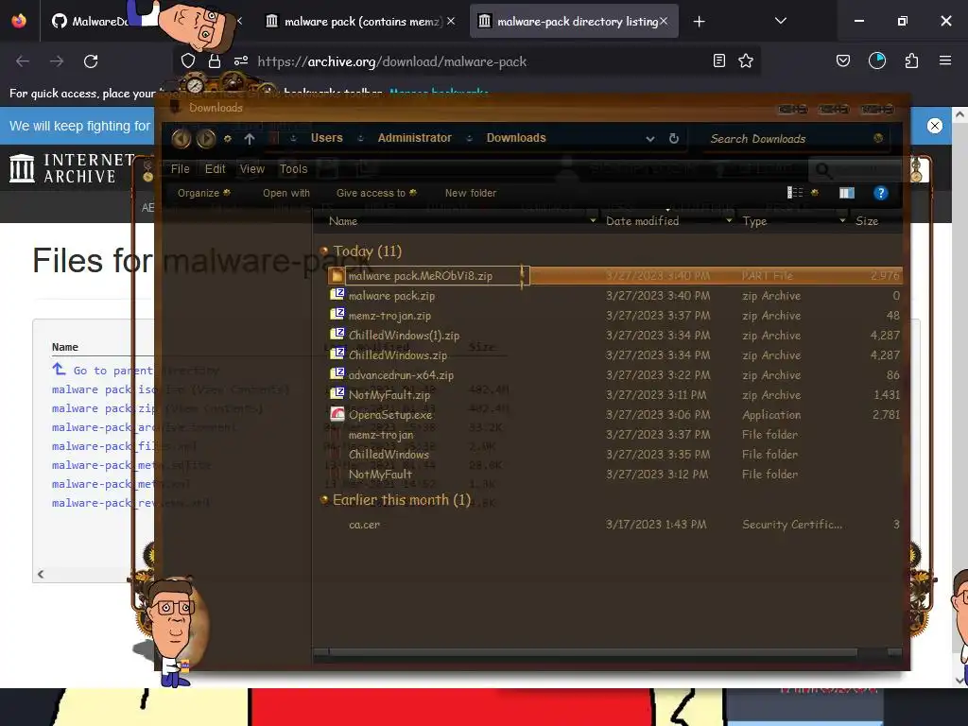Image resolution: width=968 pixels, height=726 pixels.
Task: Open the Edit menu in Explorer
Action: point(215,168)
